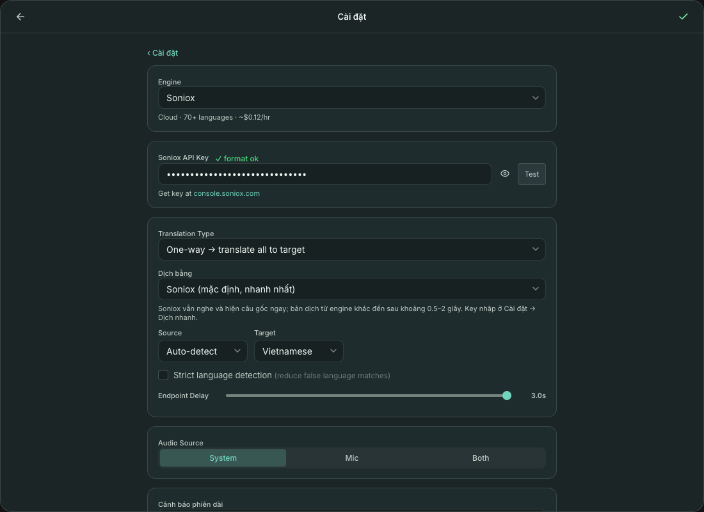The image size is (704, 512).
Task: Click the 'Cloud · 70+ languages · ~$0.12/hr' description
Action: 214,117
